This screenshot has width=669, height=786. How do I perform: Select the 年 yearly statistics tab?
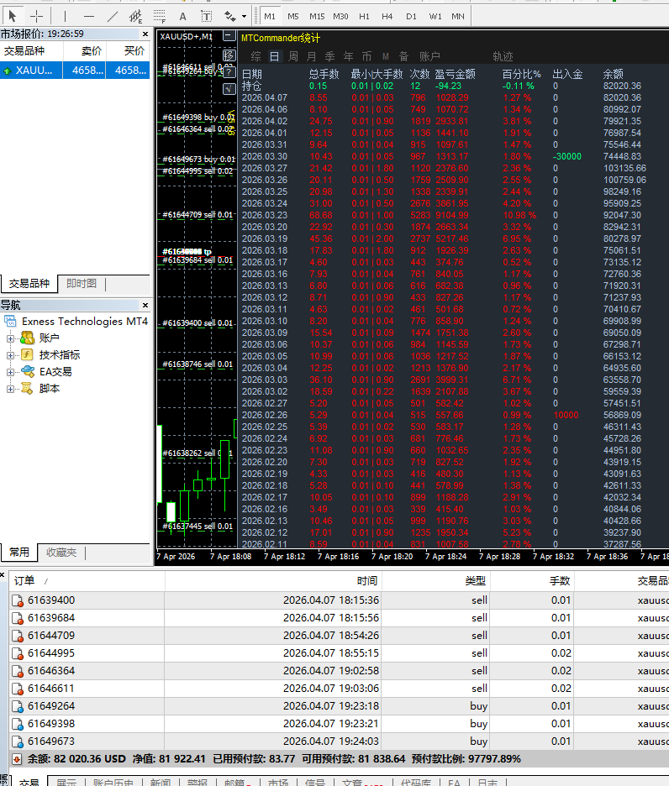348,56
